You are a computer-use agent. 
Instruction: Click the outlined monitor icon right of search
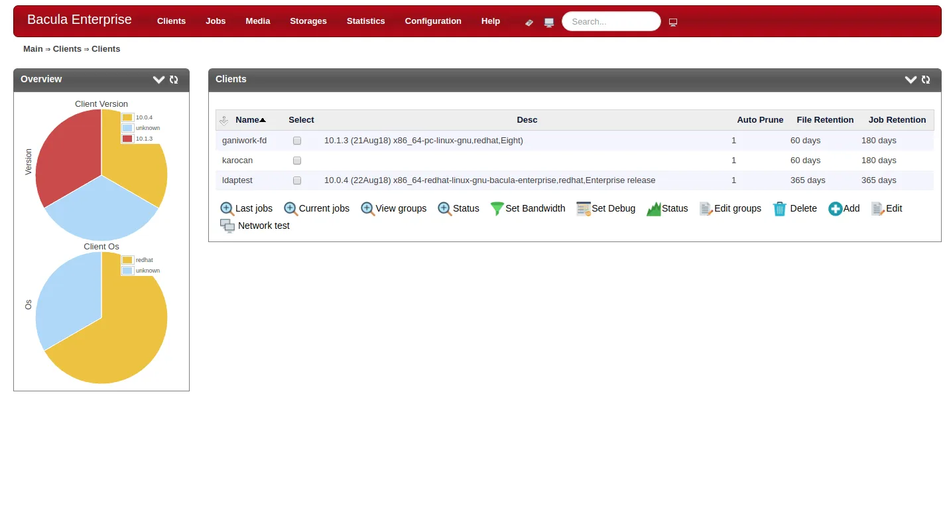673,23
